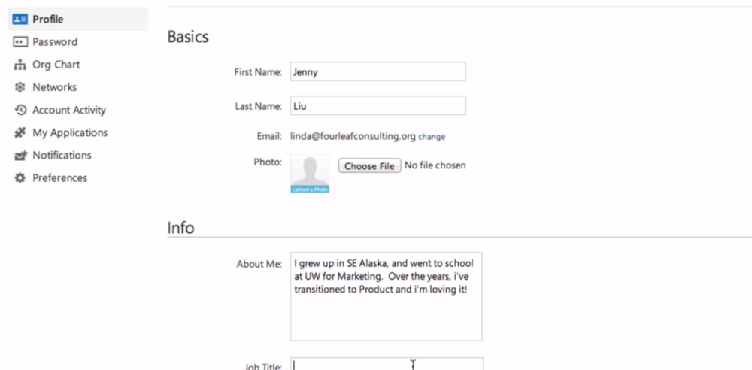752x370 pixels.
Task: Click into the Last Name field
Action: 378,106
